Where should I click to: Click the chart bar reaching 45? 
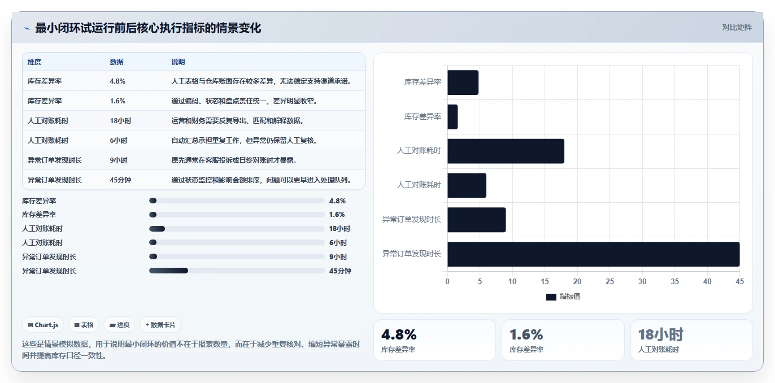coord(593,254)
